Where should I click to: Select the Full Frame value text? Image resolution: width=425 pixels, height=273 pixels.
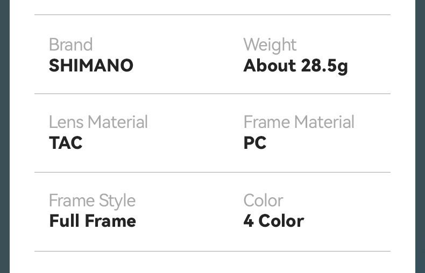pos(93,221)
